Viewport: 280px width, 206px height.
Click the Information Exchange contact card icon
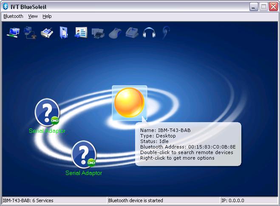tap(80, 32)
